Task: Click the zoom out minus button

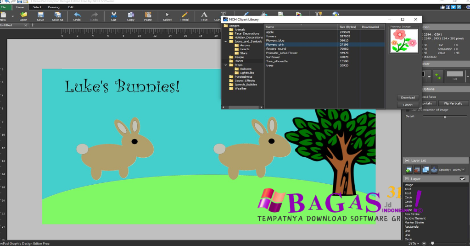Action: pos(424,243)
